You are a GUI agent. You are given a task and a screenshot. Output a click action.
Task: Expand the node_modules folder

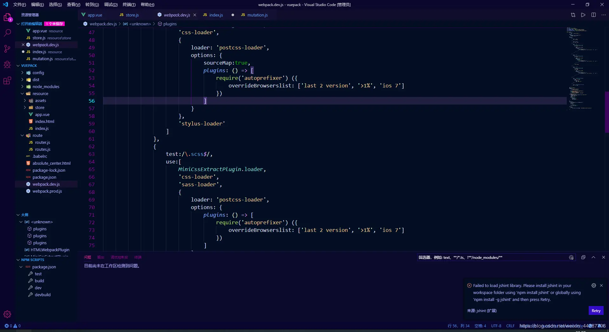point(22,86)
